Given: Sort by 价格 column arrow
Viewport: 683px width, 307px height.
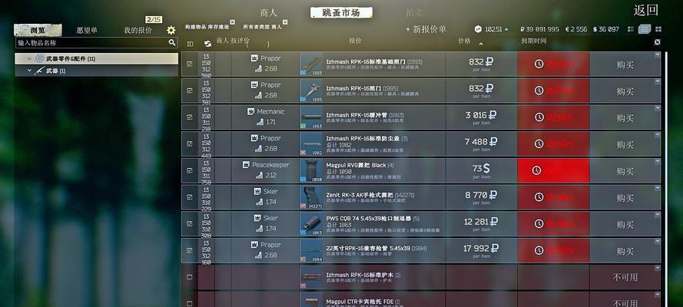Looking at the screenshot, I should pos(481,44).
